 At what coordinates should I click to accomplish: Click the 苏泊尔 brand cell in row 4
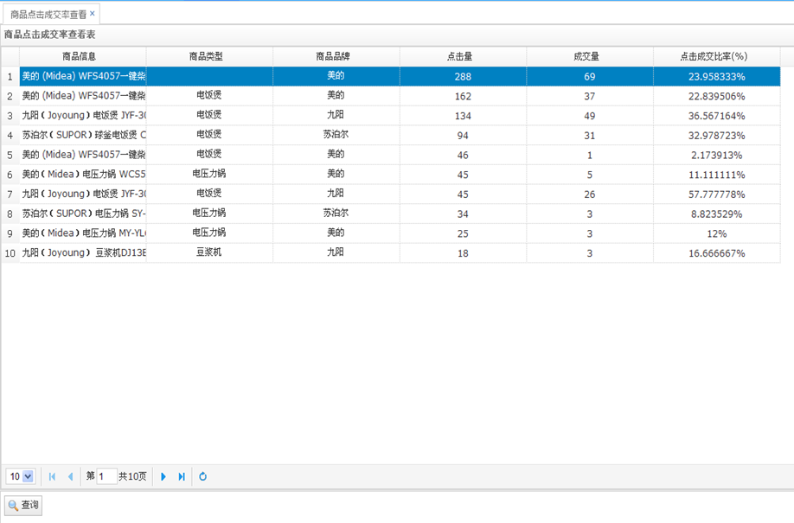(336, 135)
